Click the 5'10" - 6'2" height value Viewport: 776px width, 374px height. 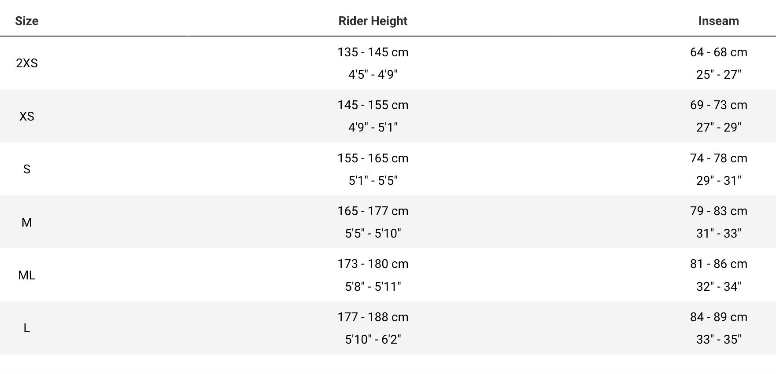pyautogui.click(x=373, y=339)
